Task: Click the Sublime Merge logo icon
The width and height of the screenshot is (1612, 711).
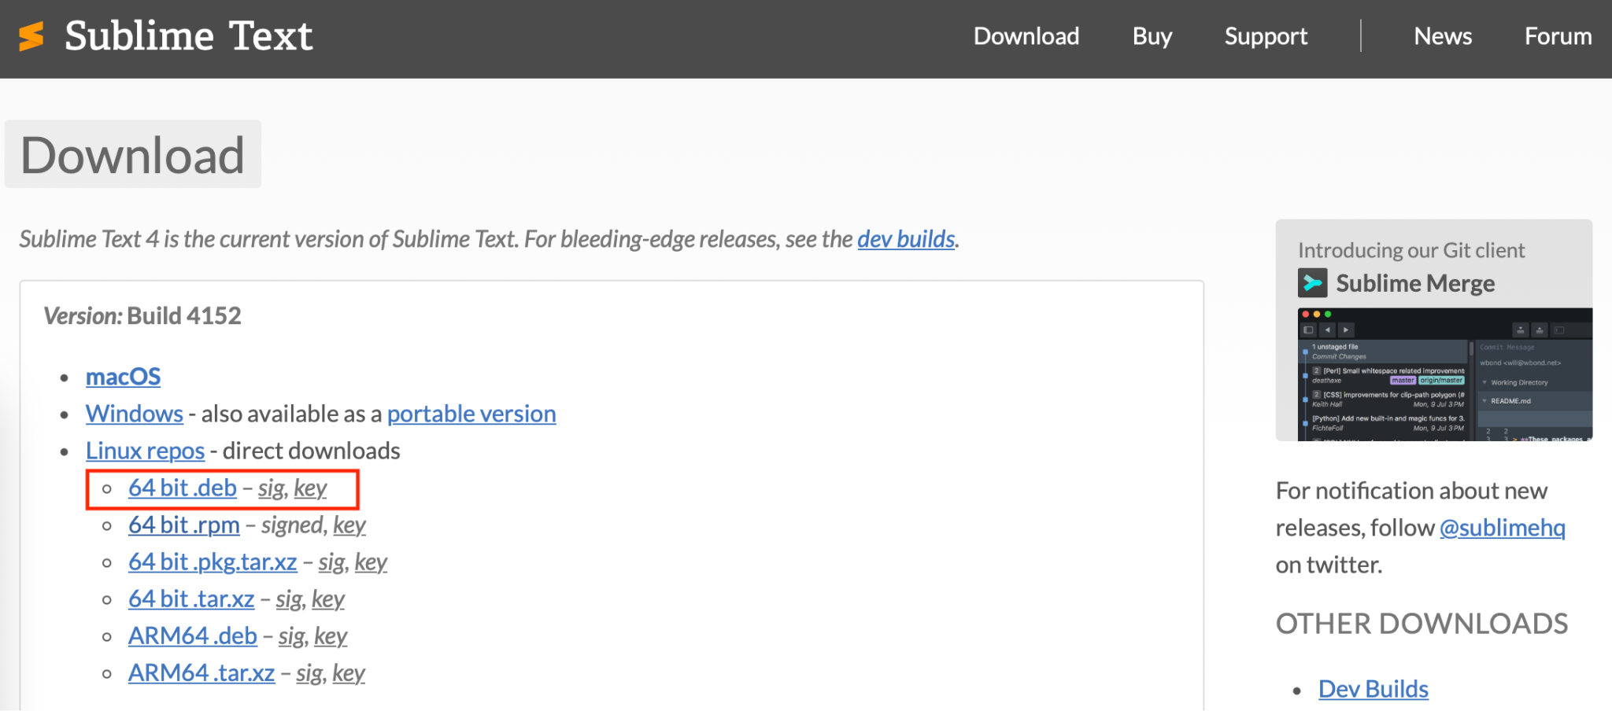Action: click(x=1312, y=283)
